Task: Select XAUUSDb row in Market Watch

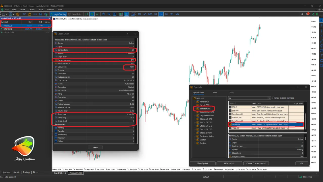Action: pos(26,29)
